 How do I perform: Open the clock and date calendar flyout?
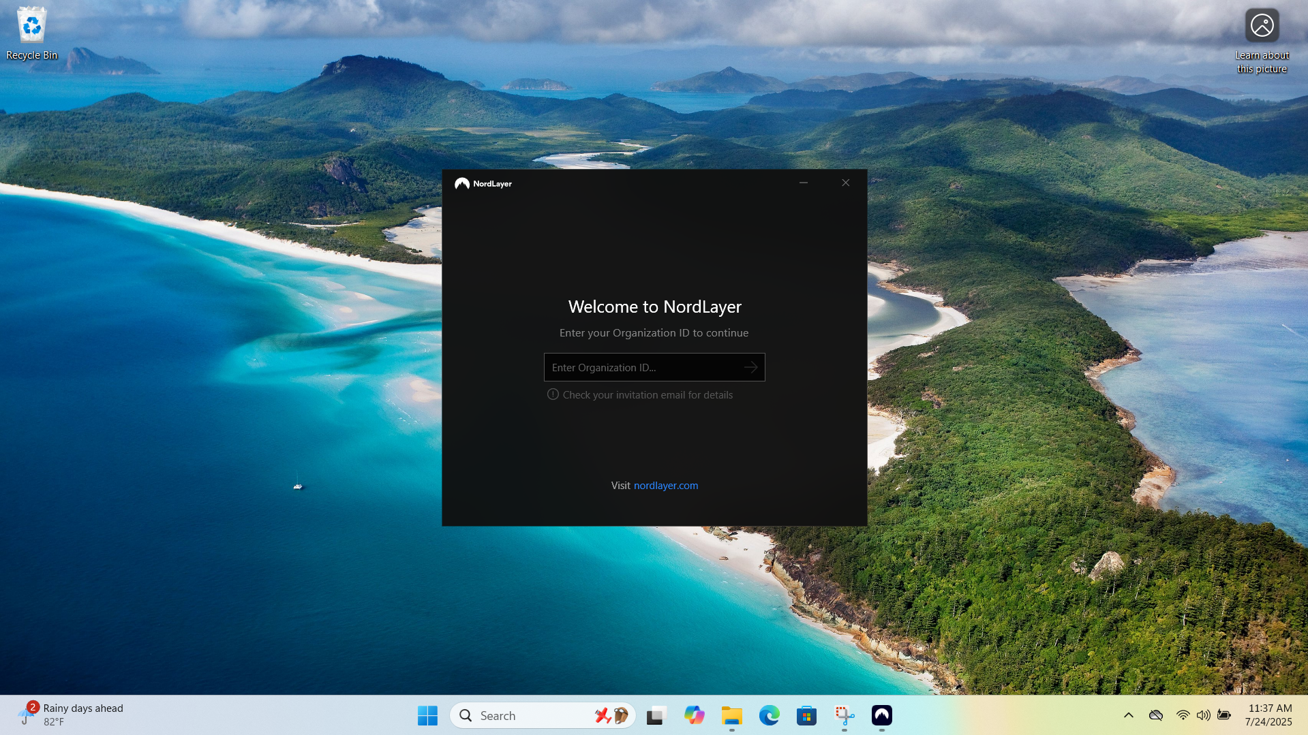[1268, 715]
